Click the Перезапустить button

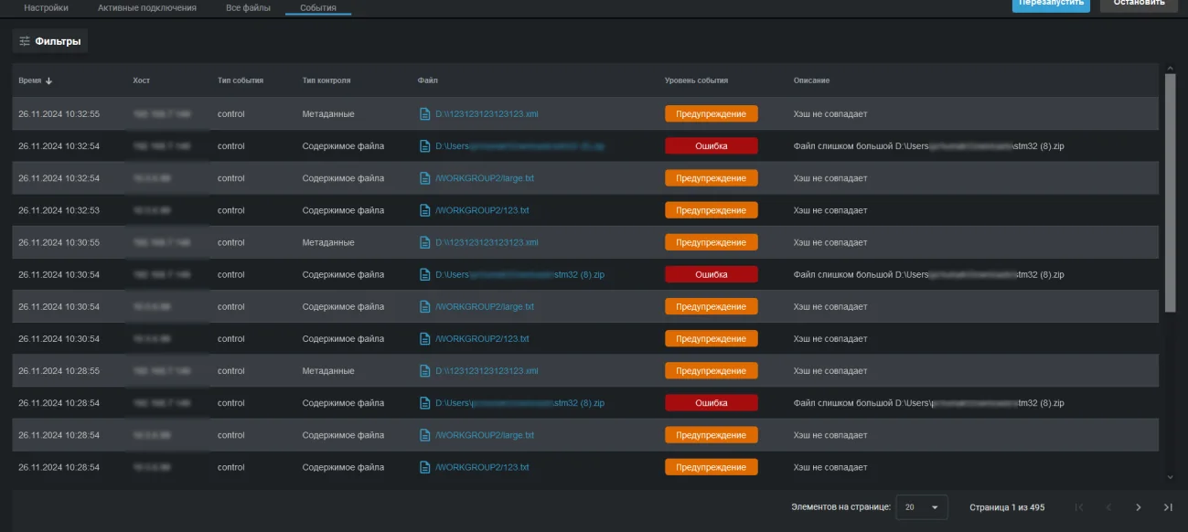pos(1051,5)
